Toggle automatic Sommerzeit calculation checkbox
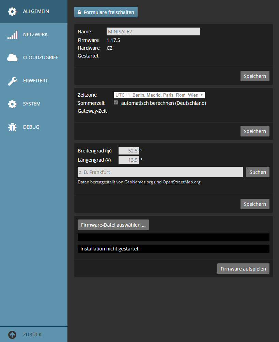Image resolution: width=279 pixels, height=342 pixels. click(116, 103)
